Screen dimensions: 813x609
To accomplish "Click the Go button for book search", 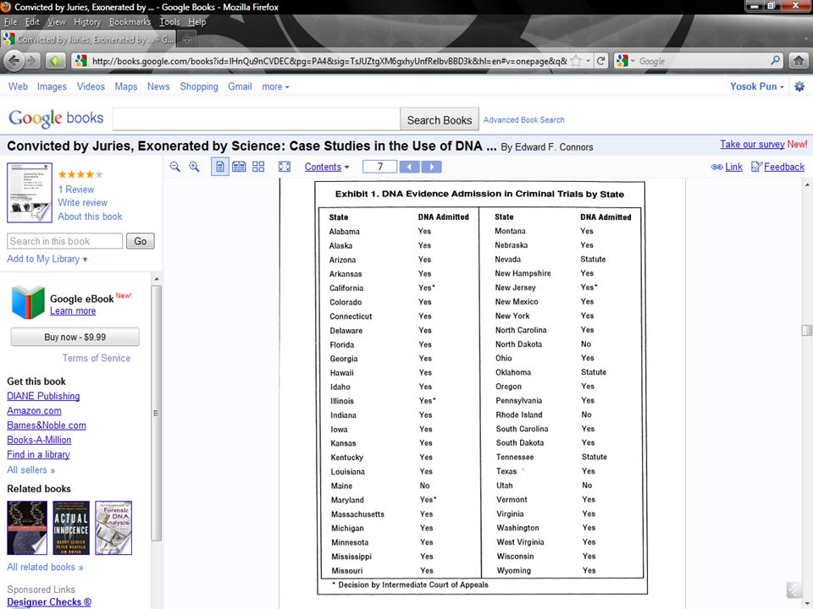I will (140, 241).
